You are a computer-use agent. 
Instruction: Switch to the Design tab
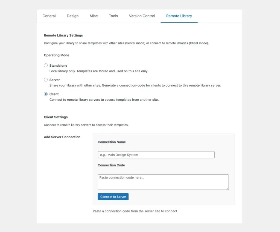pos(73,16)
